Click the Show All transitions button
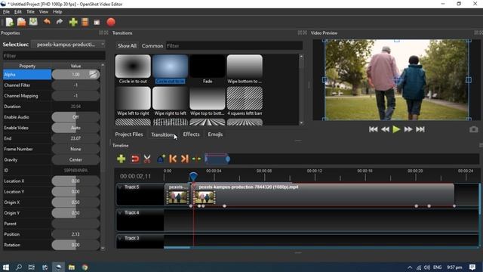The image size is (483, 272). click(127, 45)
